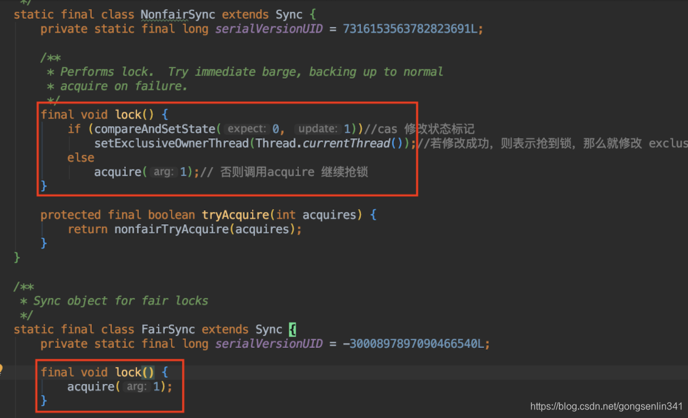The image size is (688, 418).
Task: Click the setExclusiveOwnerThread call
Action: point(172,144)
